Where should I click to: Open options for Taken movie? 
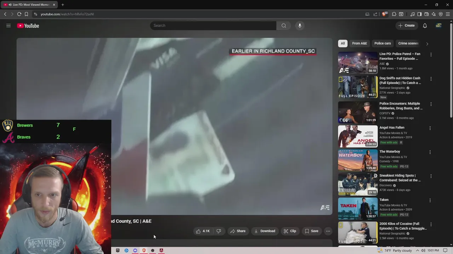(430, 200)
